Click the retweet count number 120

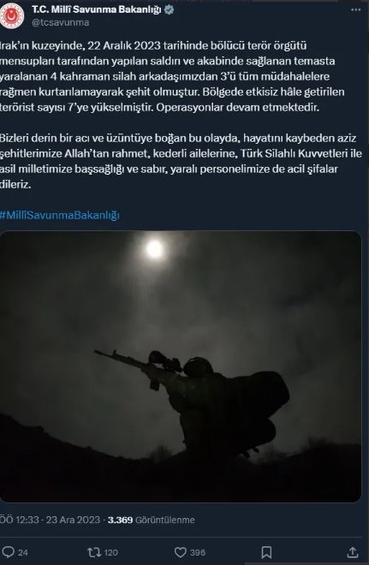[111, 552]
